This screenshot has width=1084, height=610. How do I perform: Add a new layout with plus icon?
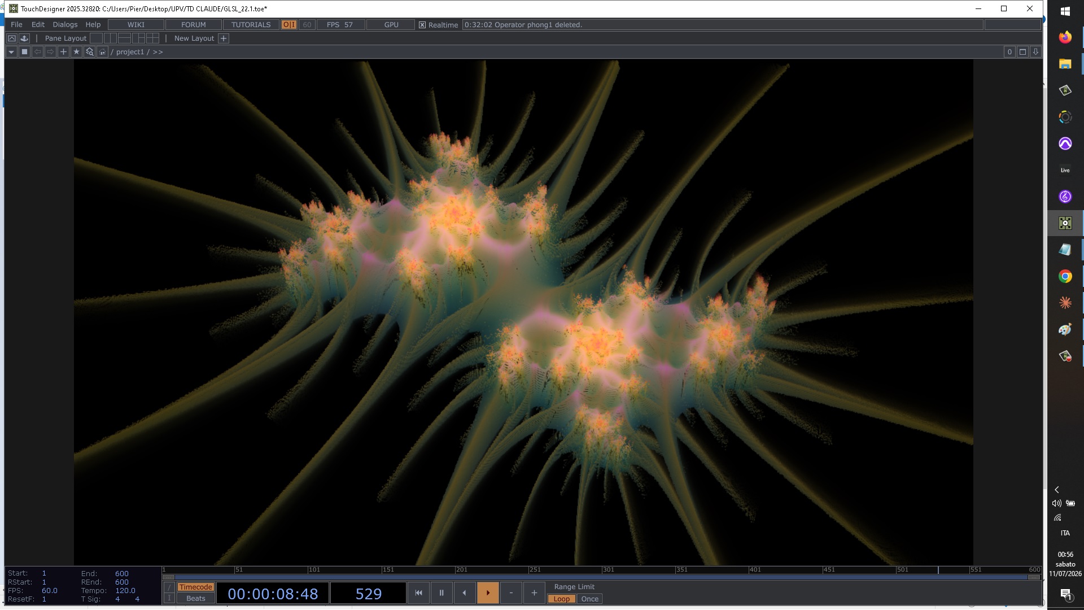(224, 38)
